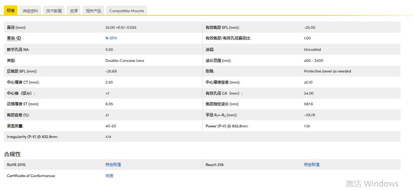Select the 规格 tab
The height and width of the screenshot is (190, 414).
[10, 11]
